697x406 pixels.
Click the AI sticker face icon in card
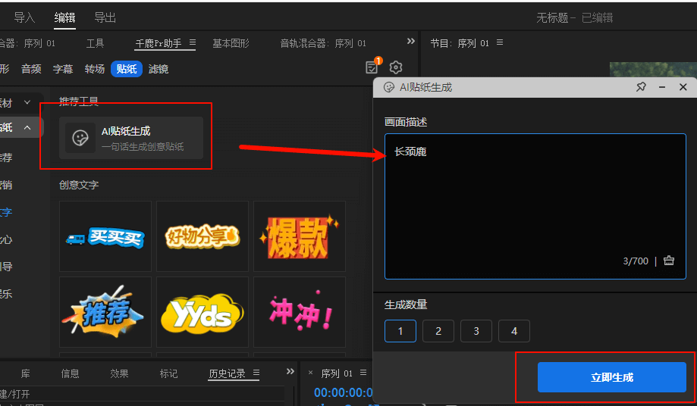tap(80, 138)
